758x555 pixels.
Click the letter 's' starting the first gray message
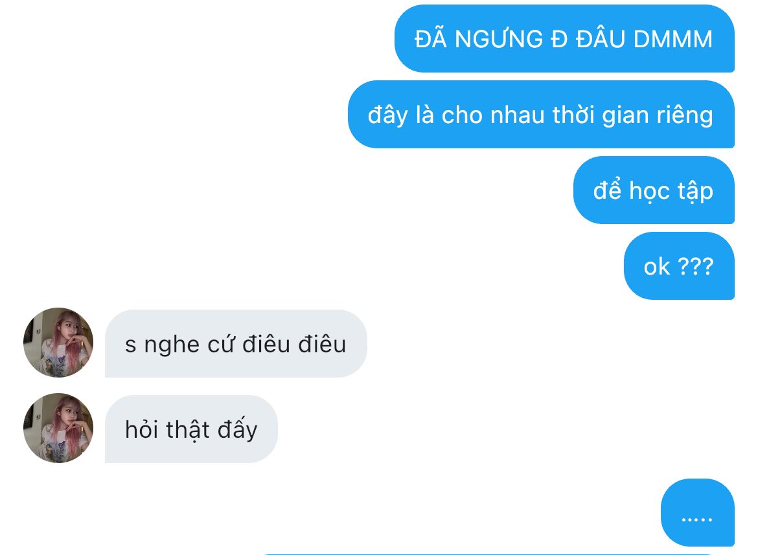click(x=130, y=346)
